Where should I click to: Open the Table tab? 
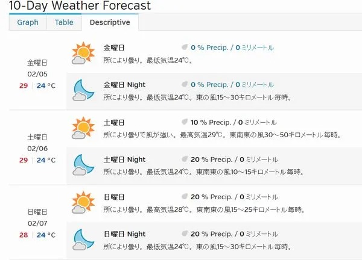tap(64, 22)
